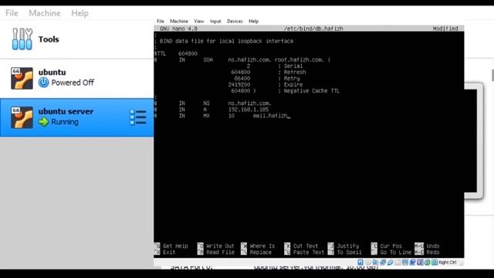The width and height of the screenshot is (494, 278).
Task: Select the ubuntu powered-off machine entry
Action: pos(77,78)
